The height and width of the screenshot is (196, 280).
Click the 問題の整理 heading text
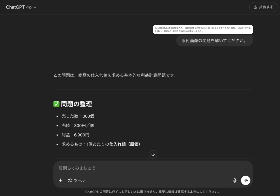coord(77,104)
